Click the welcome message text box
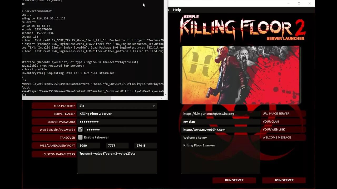The image size is (337, 189). tap(221, 154)
